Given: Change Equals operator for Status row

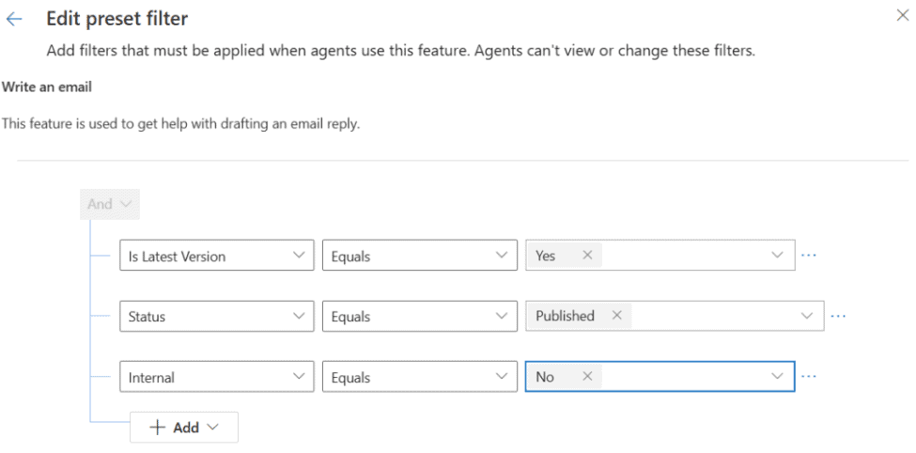Looking at the screenshot, I should pyautogui.click(x=419, y=317).
